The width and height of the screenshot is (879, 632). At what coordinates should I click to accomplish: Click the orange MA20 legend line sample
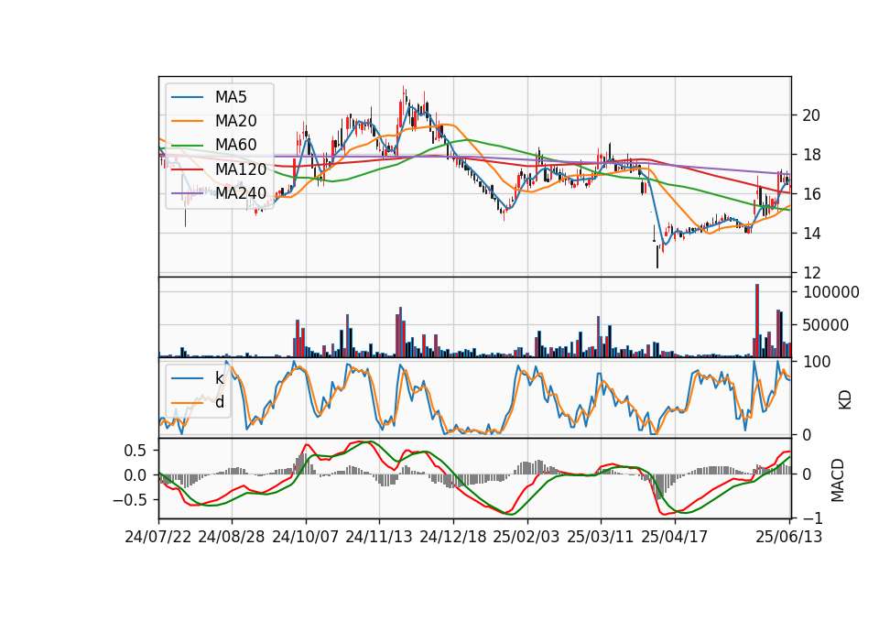tap(188, 121)
